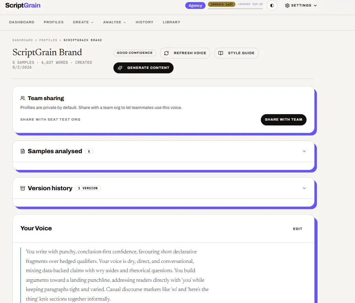The image size is (355, 303).
Task: Click the Team sharing heading
Action: coord(46,98)
